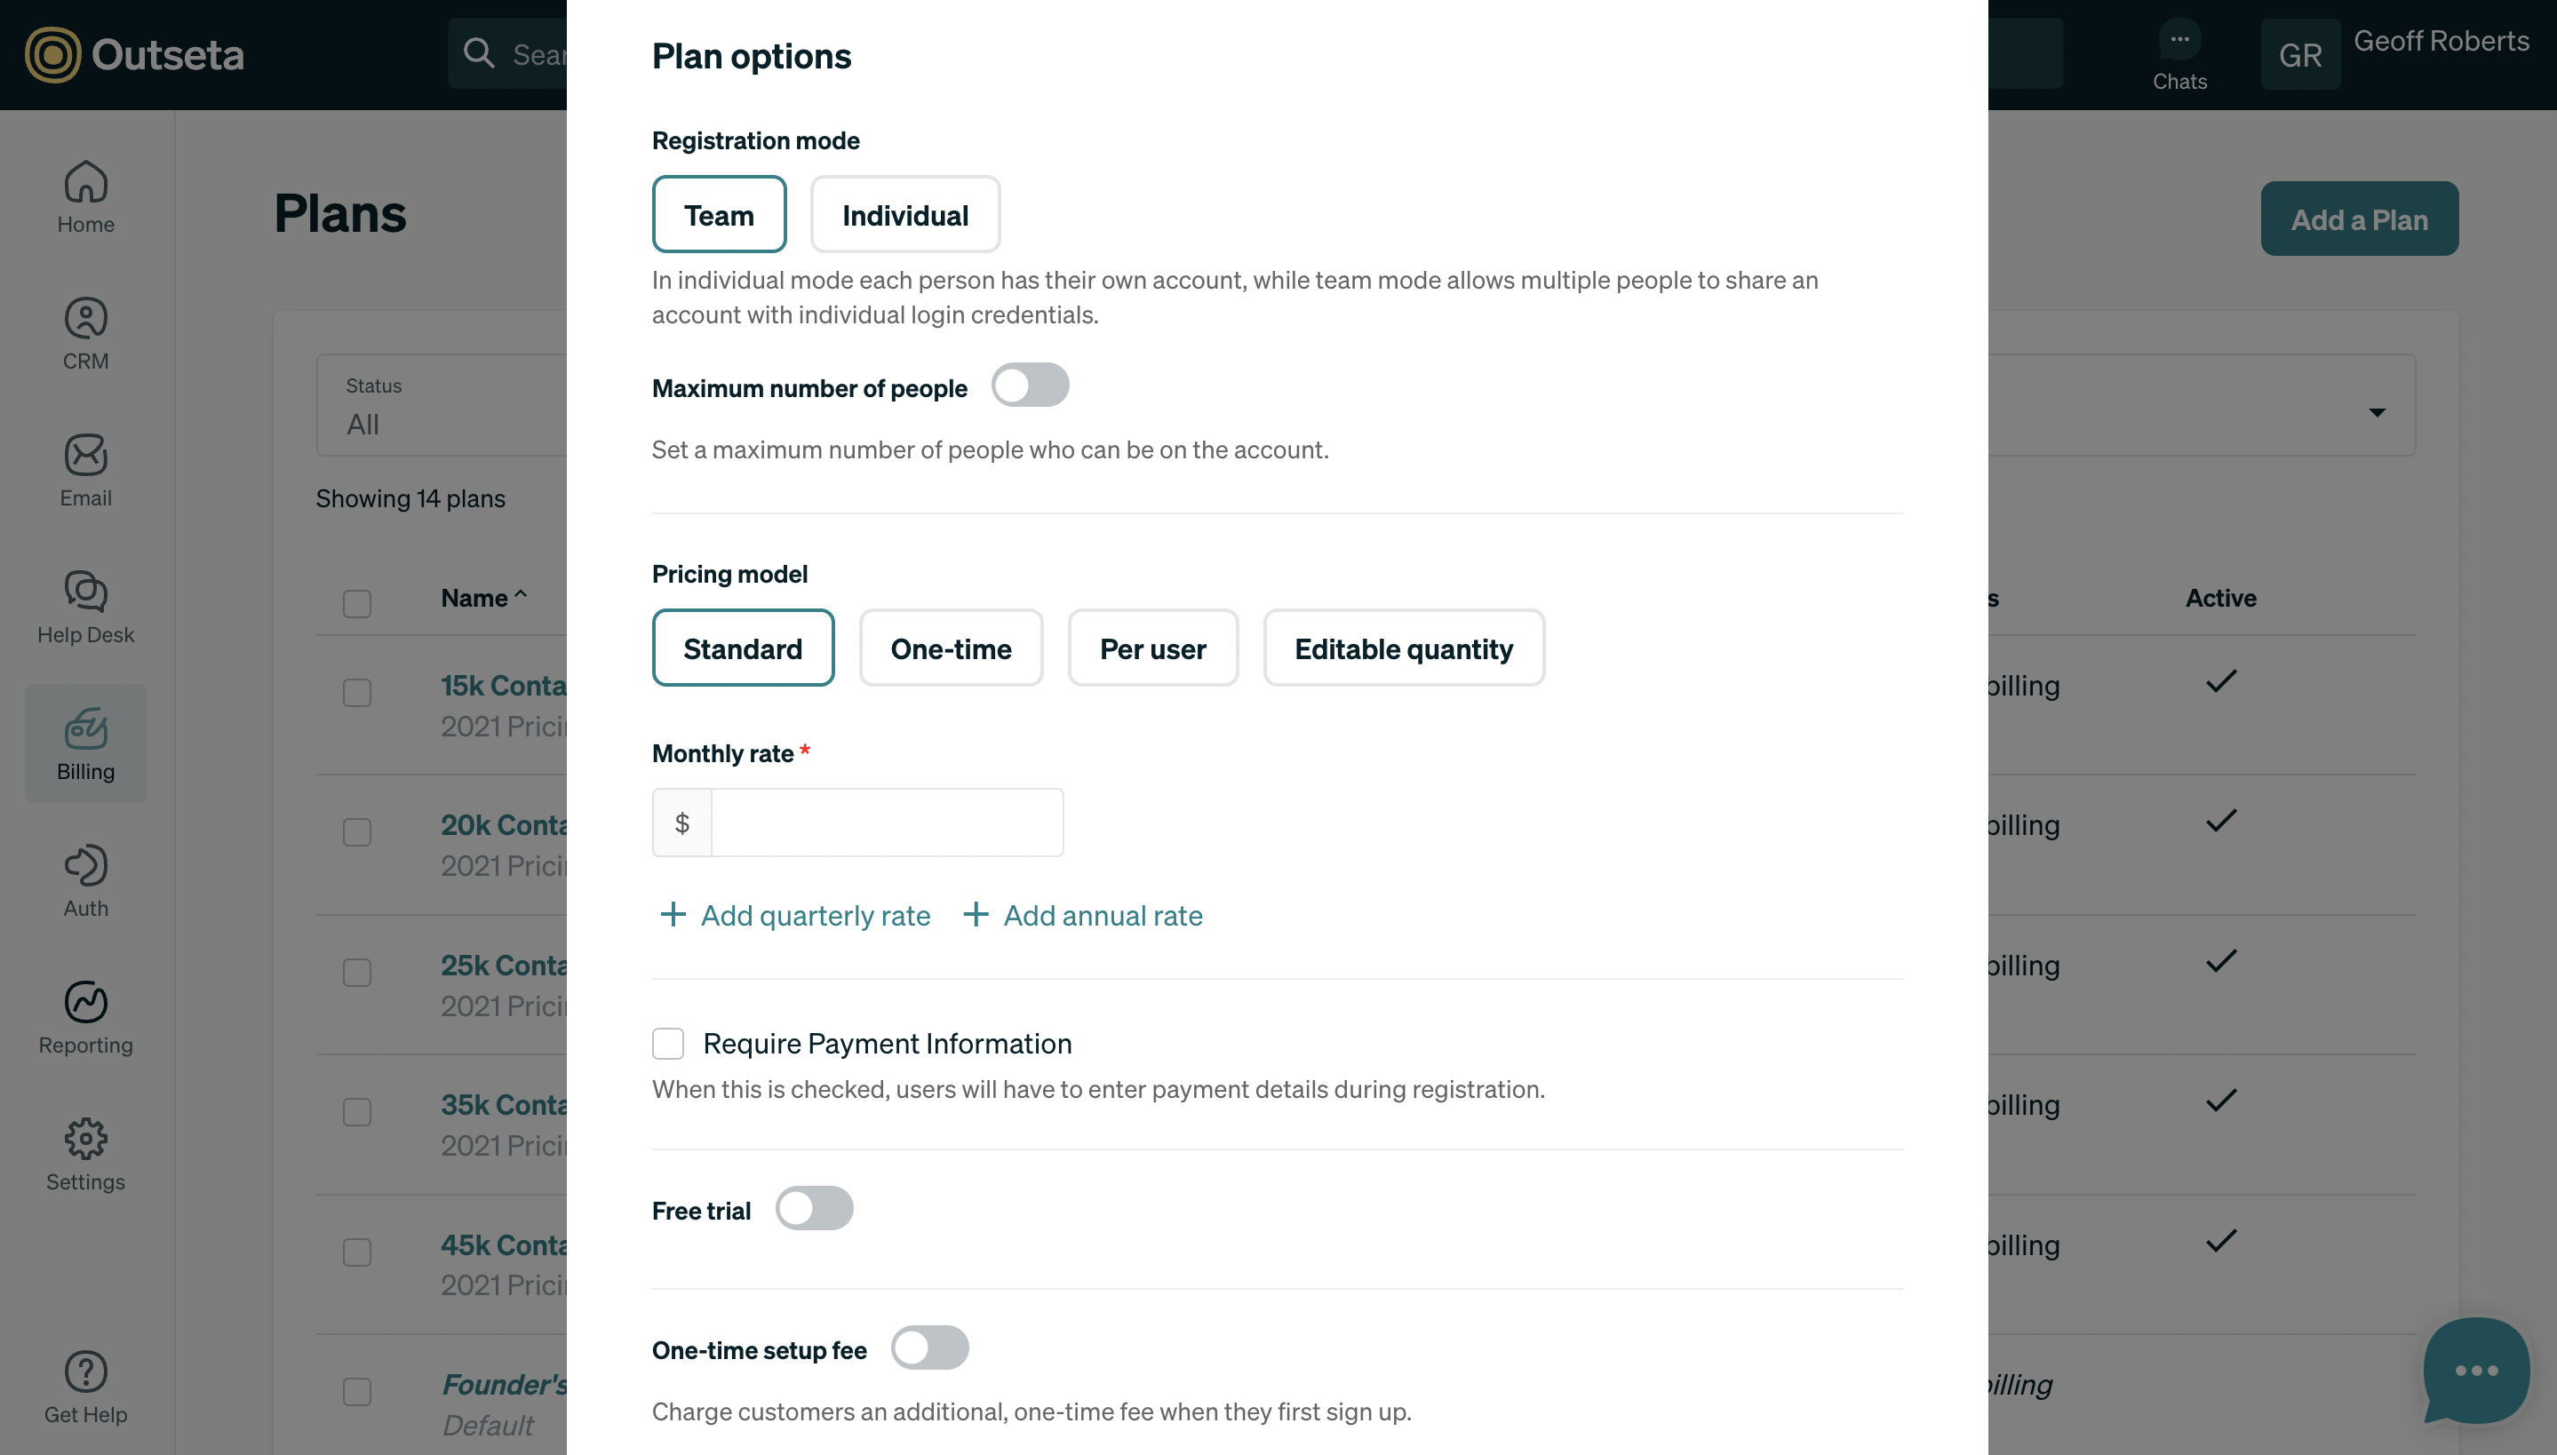Open the chat bubble widget
The height and width of the screenshot is (1455, 2557).
(2476, 1370)
